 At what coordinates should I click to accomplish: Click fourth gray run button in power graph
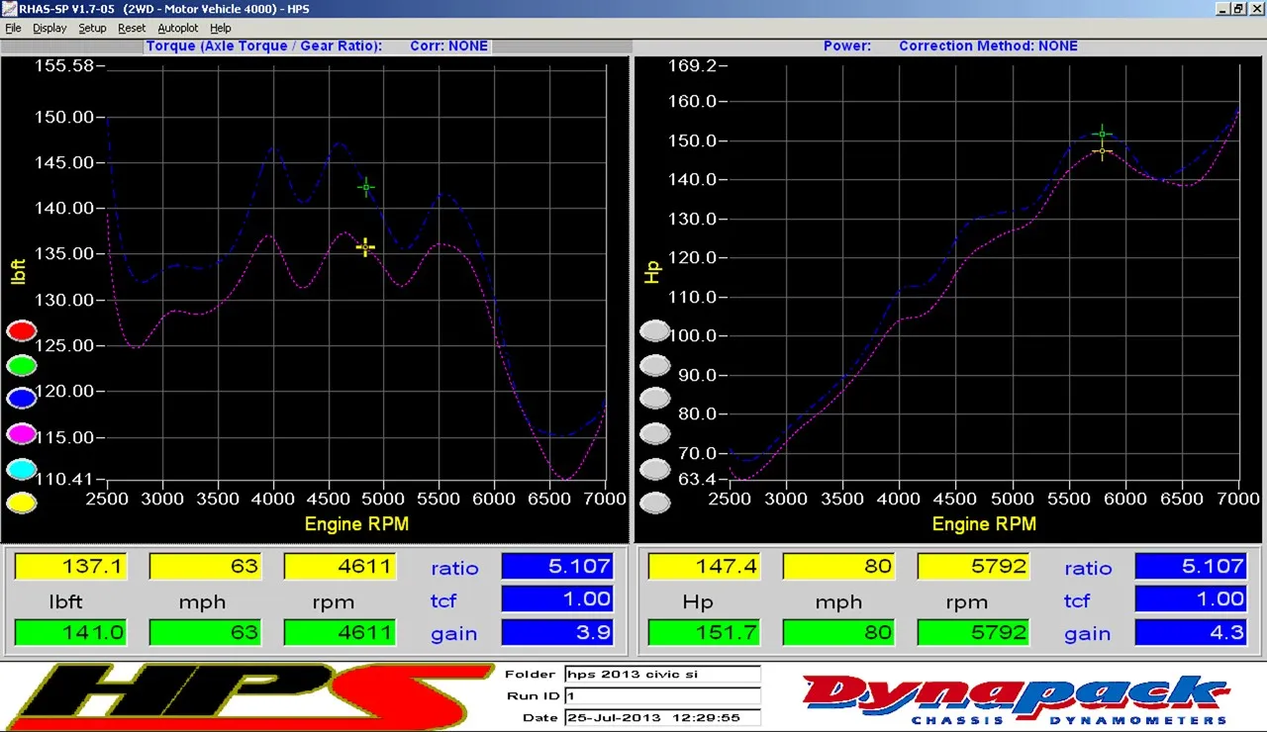[x=655, y=433]
